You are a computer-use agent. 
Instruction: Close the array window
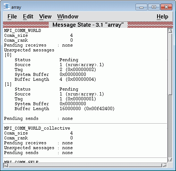(x=166, y=7)
